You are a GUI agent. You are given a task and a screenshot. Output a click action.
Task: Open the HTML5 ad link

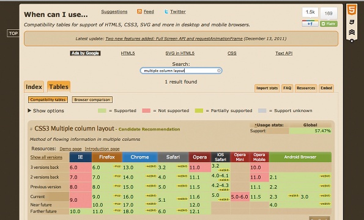[128, 53]
